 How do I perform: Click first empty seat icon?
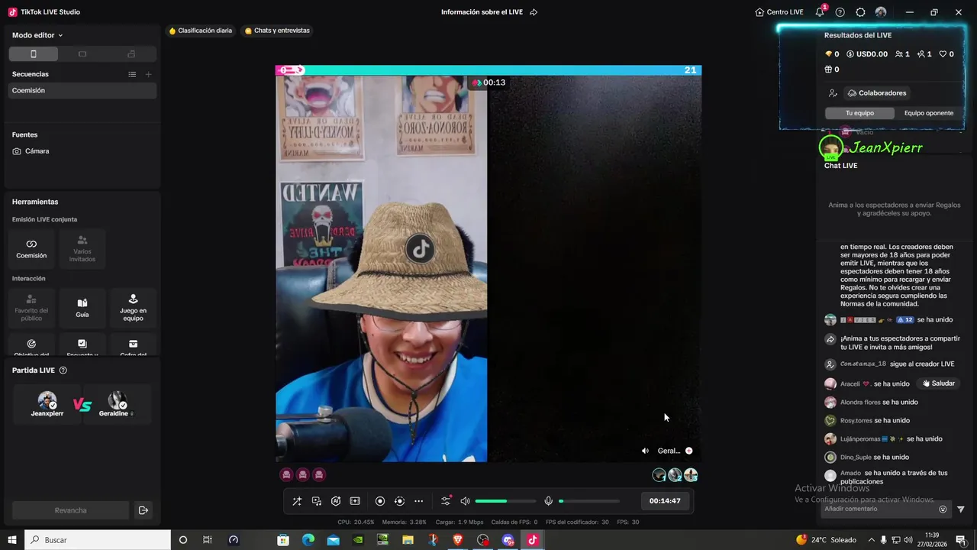click(286, 474)
